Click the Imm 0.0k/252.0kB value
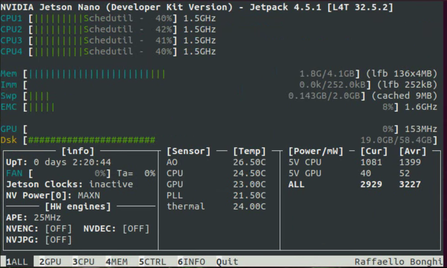 point(333,85)
